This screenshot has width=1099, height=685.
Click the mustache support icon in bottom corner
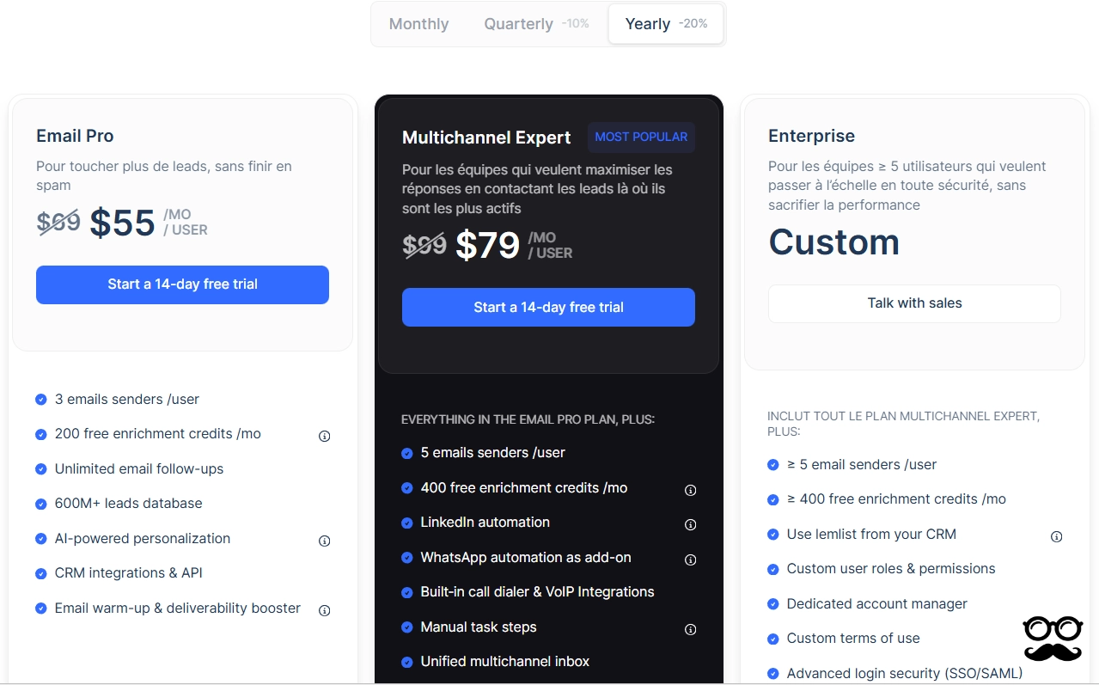1052,638
